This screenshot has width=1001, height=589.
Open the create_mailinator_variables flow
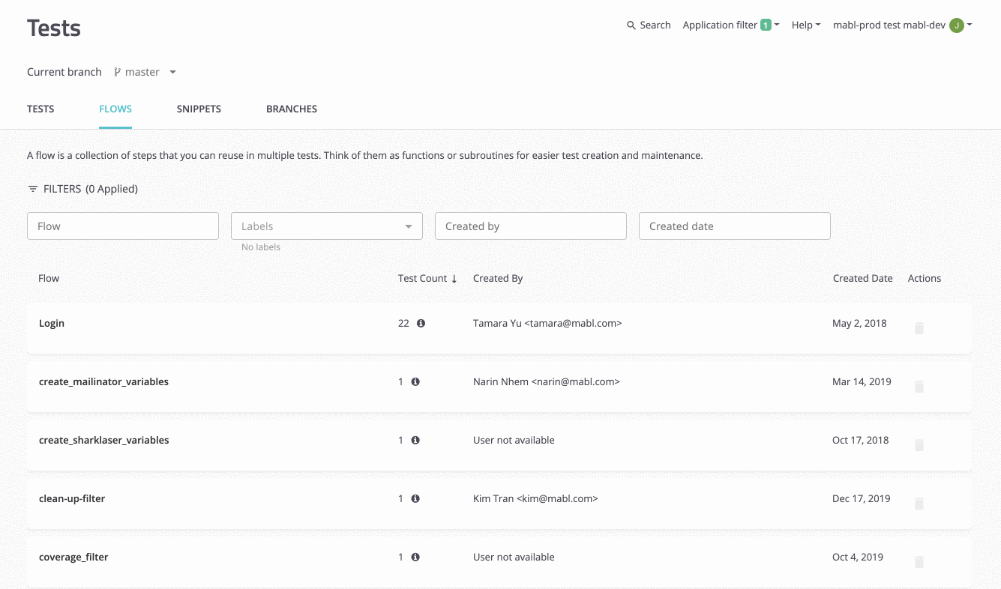click(103, 382)
